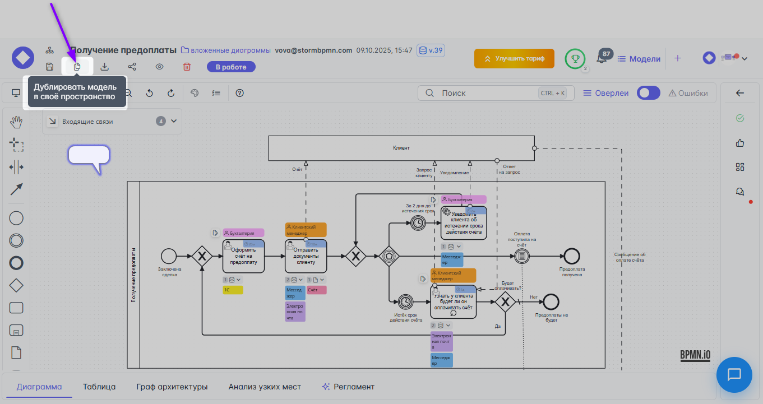Click the Улучшить тариф button
The height and width of the screenshot is (404, 763).
tap(514, 58)
